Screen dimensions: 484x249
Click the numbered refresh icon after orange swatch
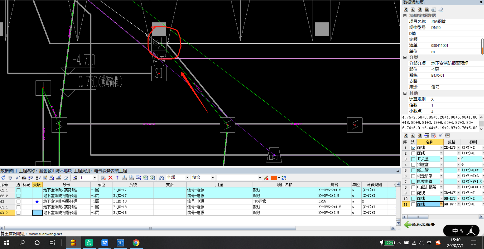pyautogui.click(x=284, y=178)
